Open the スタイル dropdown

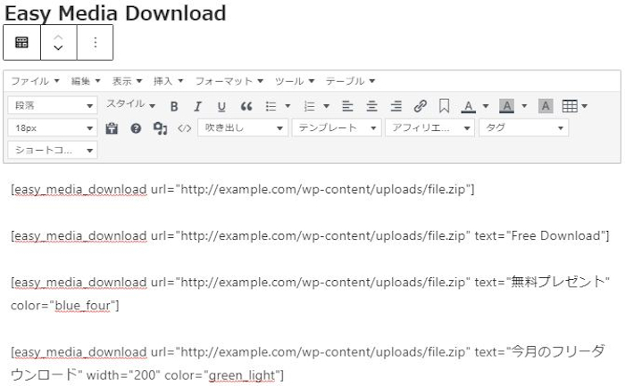click(130, 105)
